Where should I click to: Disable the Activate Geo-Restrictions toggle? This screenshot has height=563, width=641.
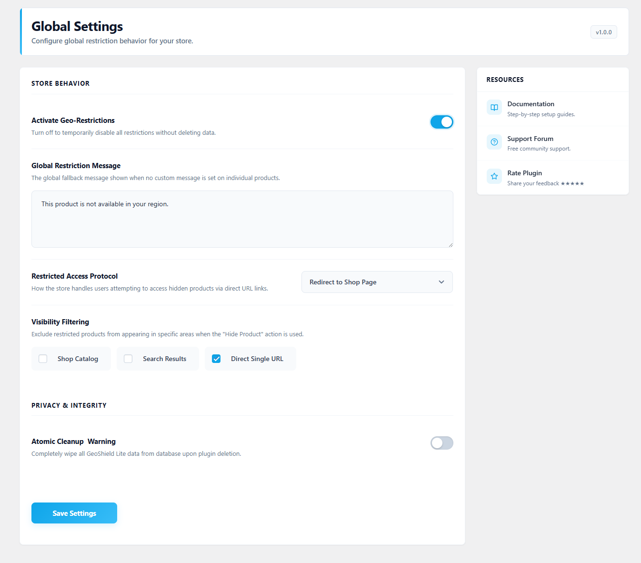coord(441,122)
